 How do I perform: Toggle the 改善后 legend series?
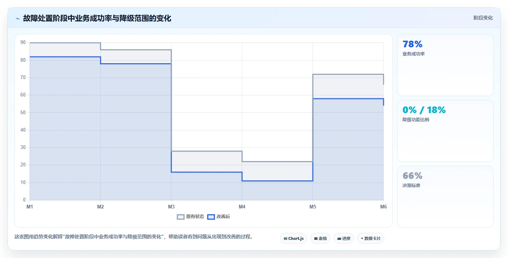point(218,217)
